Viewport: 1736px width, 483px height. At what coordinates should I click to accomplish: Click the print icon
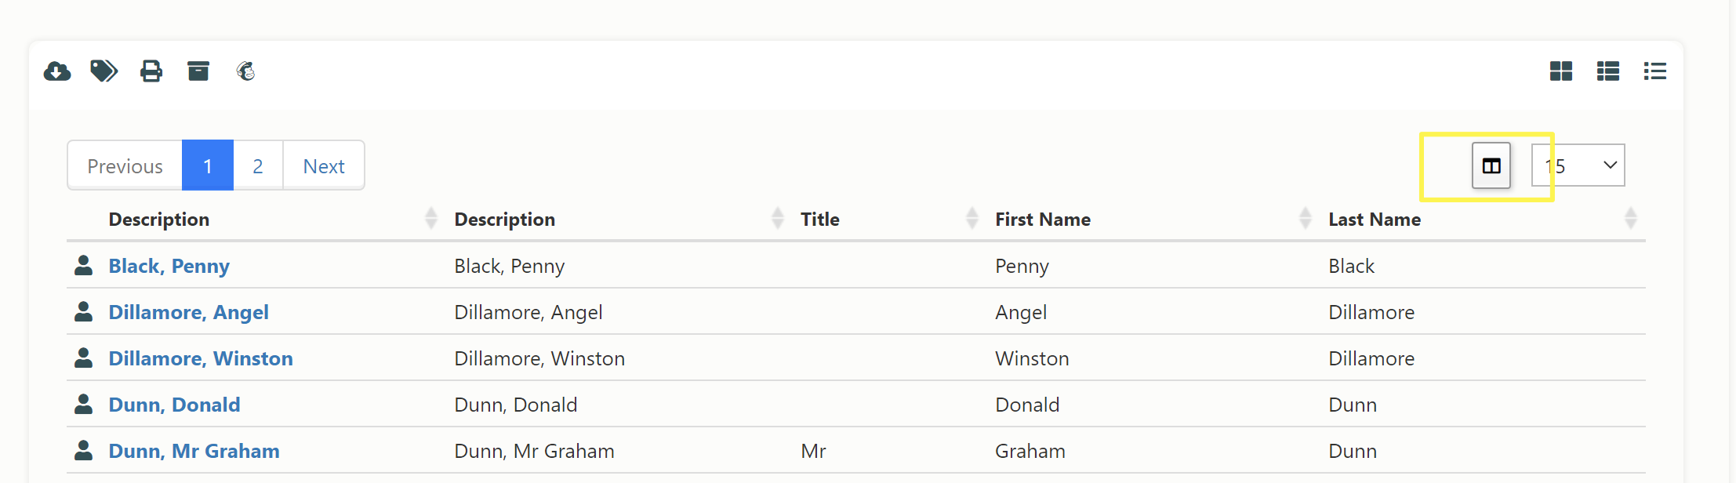[151, 71]
